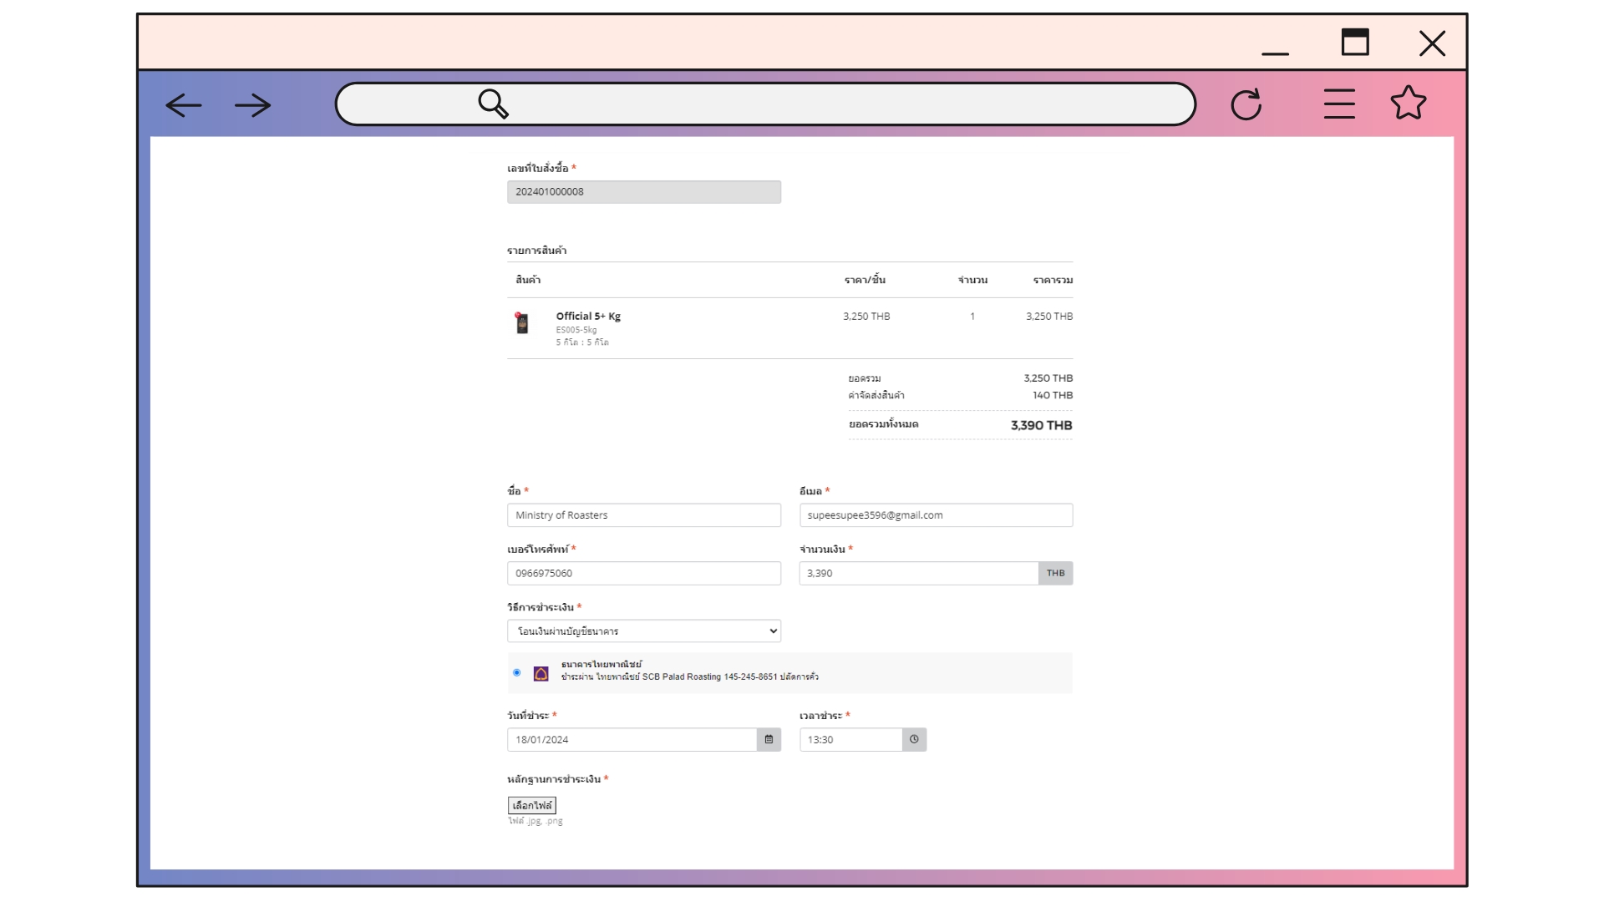1604x902 pixels.
Task: Click the search magnifier icon
Action: [493, 104]
